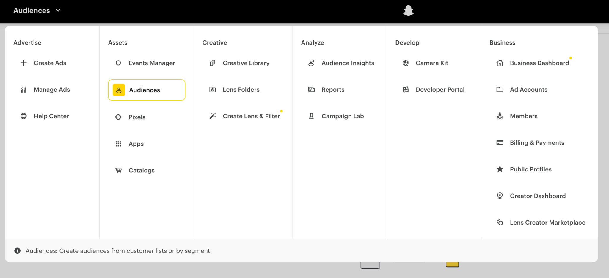Click the diamond icon for Pixels
609x278 pixels.
(x=118, y=117)
